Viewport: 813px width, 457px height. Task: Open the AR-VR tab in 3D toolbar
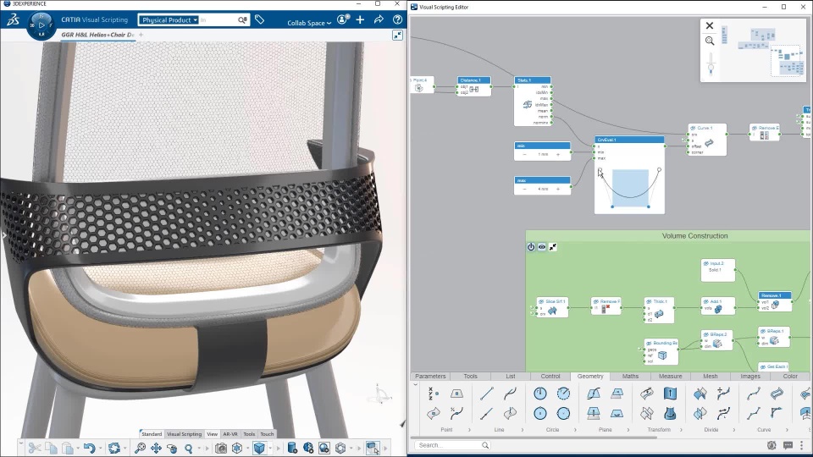230,434
